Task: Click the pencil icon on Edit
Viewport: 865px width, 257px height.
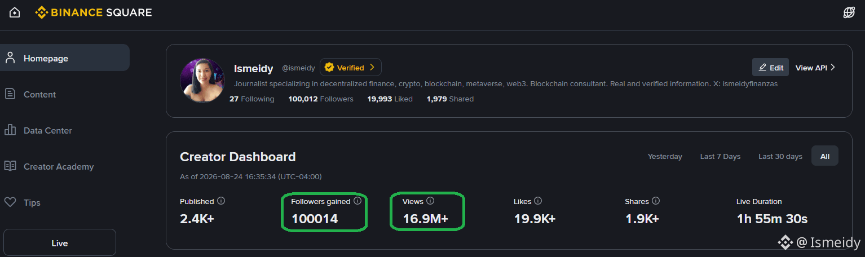Action: (x=762, y=68)
